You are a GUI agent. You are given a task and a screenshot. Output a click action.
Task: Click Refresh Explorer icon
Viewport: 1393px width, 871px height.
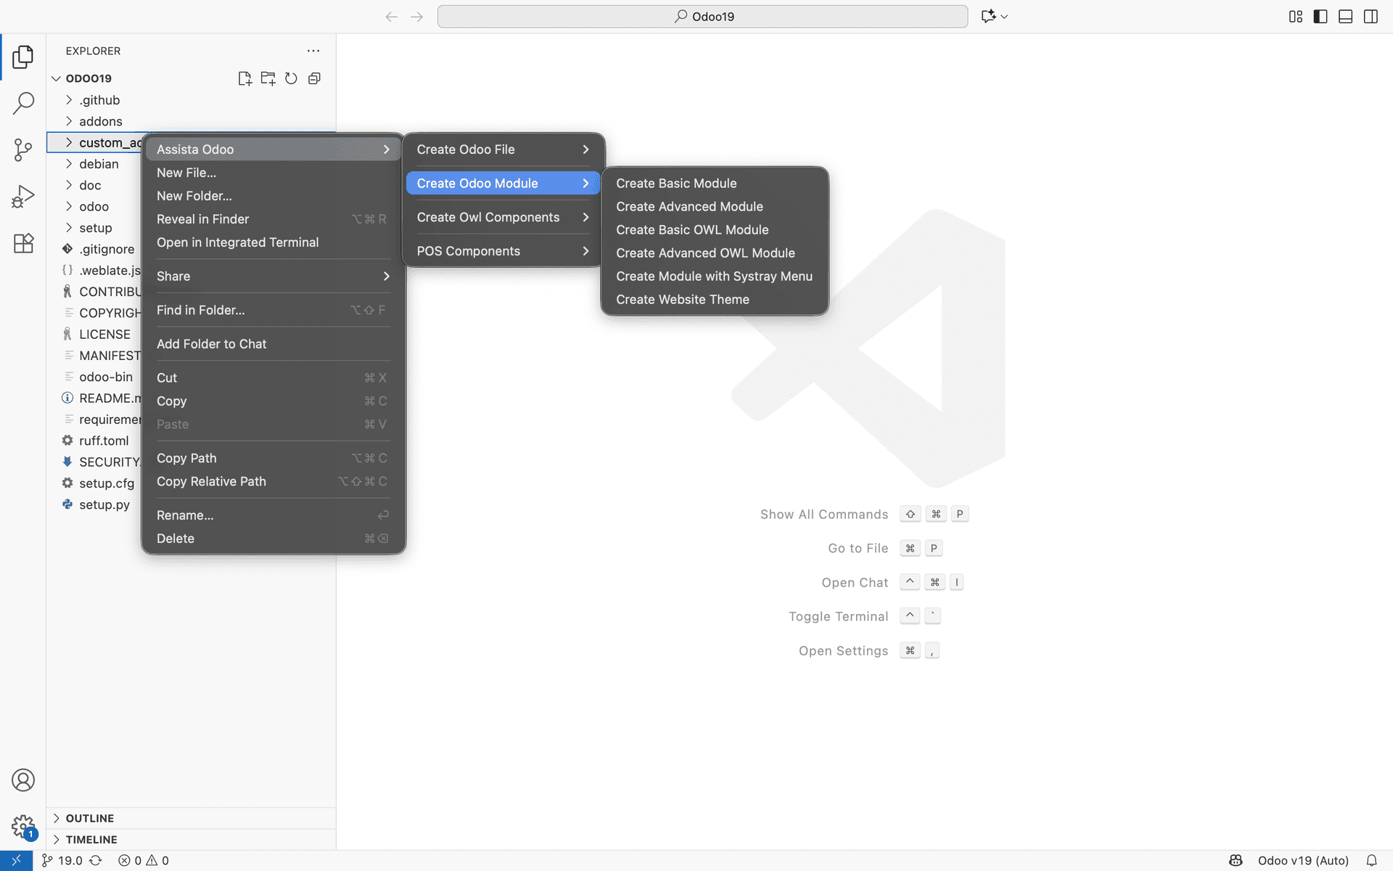coord(291,78)
